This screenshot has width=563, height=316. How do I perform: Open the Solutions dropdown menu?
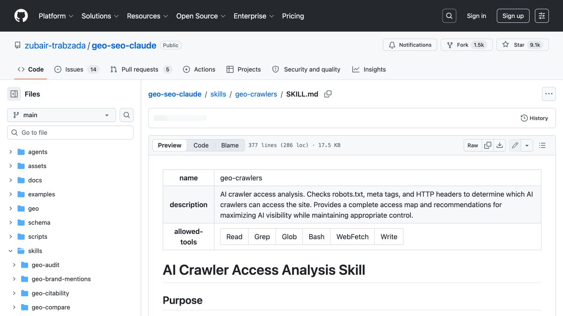[100, 16]
